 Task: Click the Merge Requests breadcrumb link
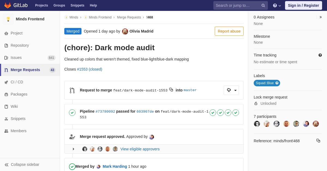click(x=129, y=17)
